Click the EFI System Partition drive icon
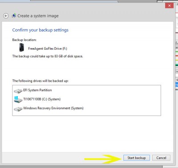The width and height of the screenshot is (178, 168). tap(18, 91)
